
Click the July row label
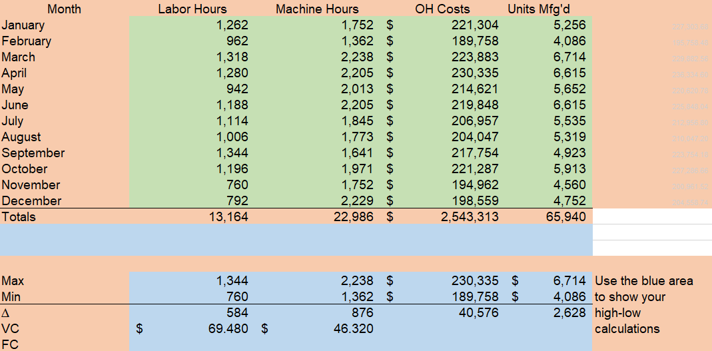[13, 121]
